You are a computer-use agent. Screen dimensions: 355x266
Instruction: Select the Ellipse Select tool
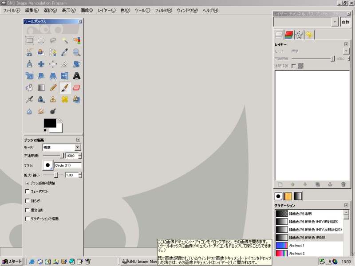point(41,40)
